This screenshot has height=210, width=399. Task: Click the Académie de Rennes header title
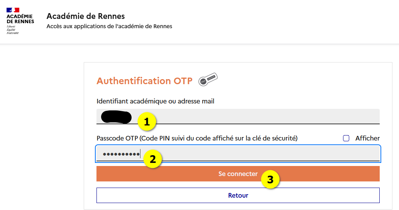pyautogui.click(x=86, y=16)
